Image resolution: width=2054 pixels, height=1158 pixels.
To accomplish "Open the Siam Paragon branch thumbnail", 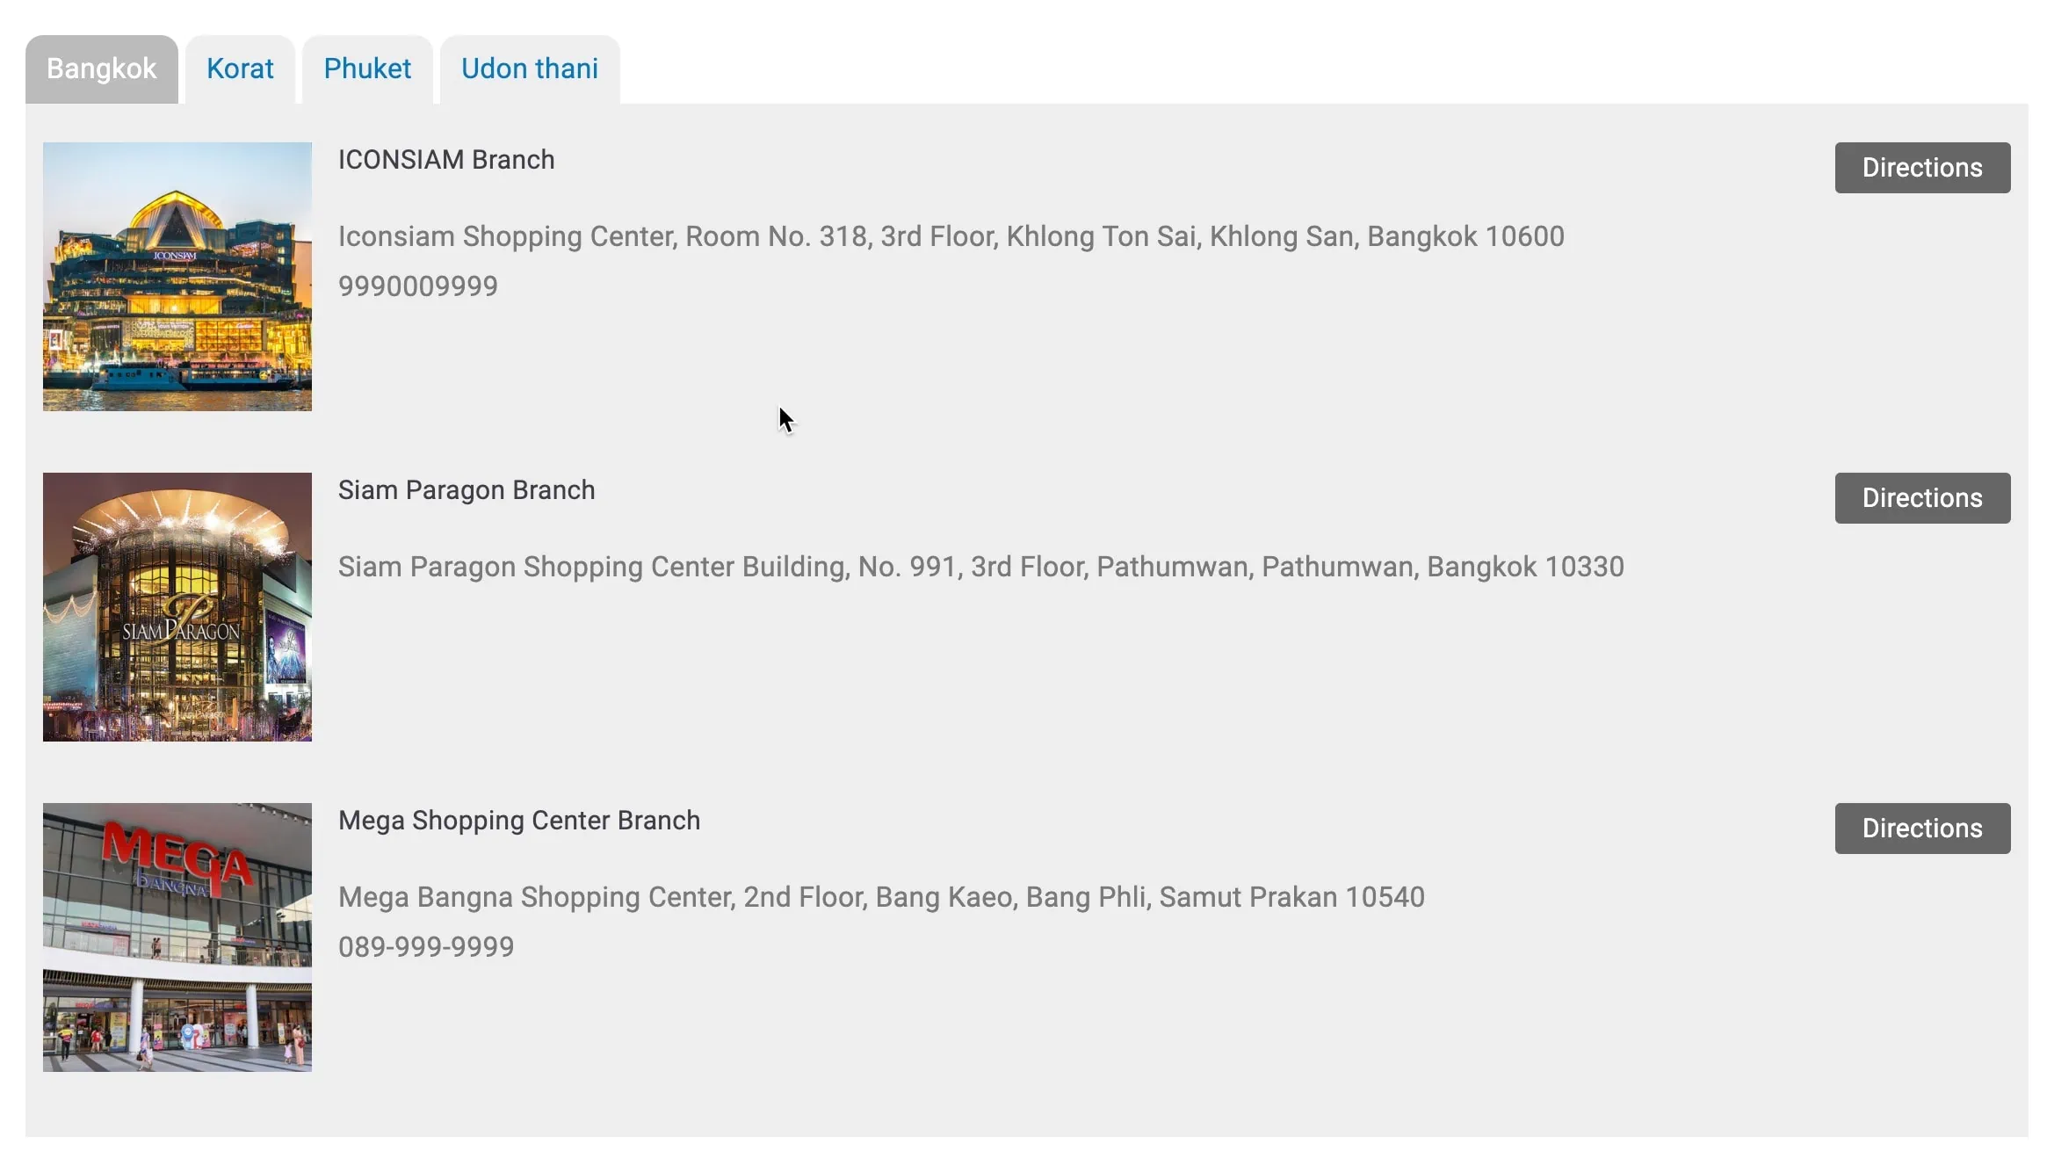I will click(177, 607).
